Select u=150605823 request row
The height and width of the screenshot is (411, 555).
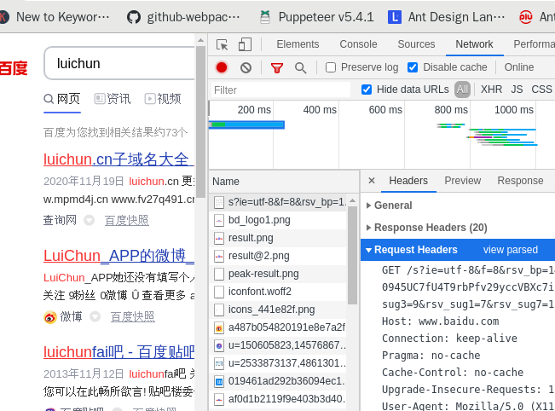[x=278, y=345]
